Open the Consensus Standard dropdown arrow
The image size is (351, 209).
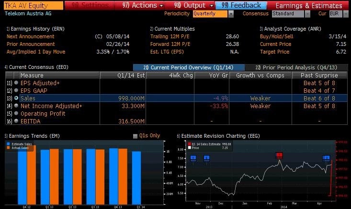point(307,14)
